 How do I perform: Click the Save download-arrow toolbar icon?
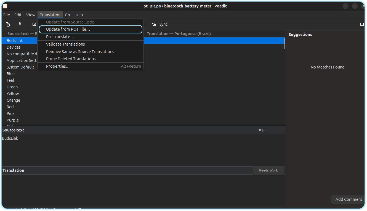click(x=20, y=24)
